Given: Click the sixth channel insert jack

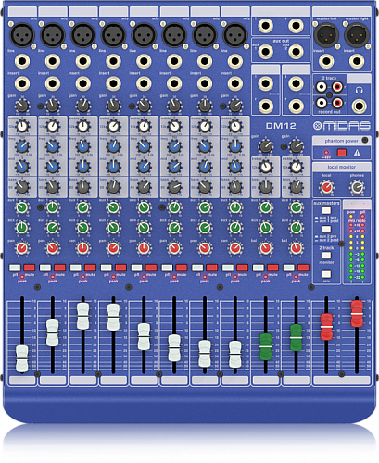Looking at the screenshot, I should tap(174, 83).
